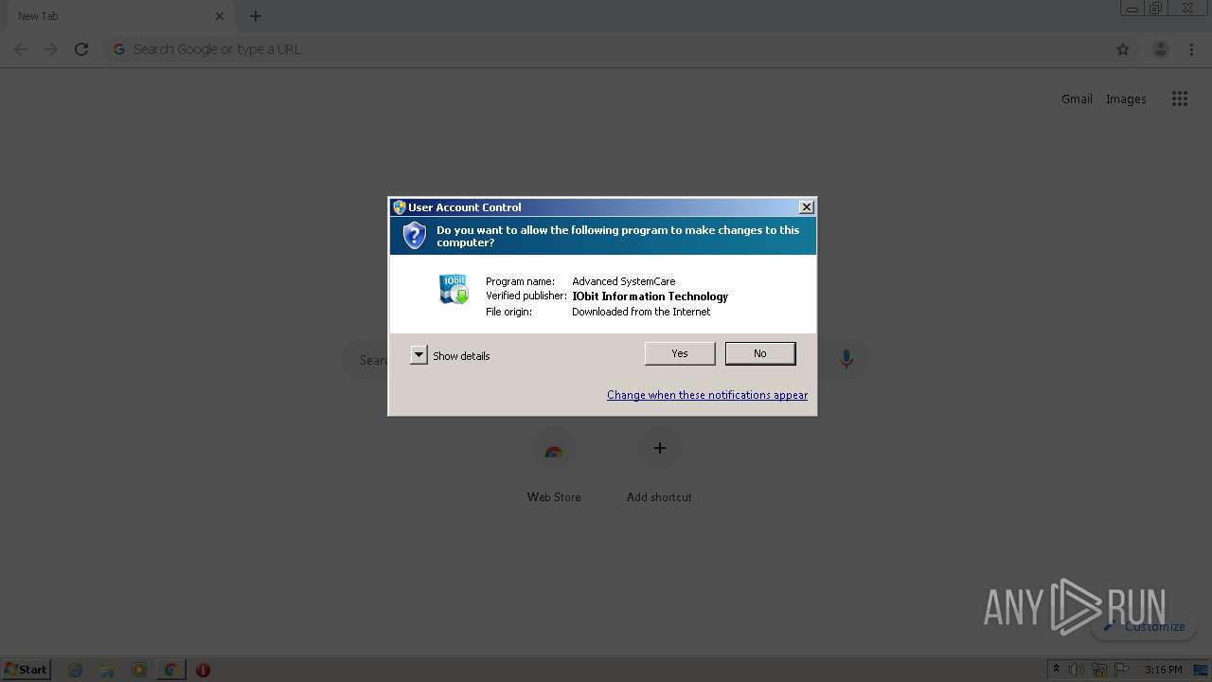
Task: Bookmark this tab with star icon
Action: [1123, 49]
